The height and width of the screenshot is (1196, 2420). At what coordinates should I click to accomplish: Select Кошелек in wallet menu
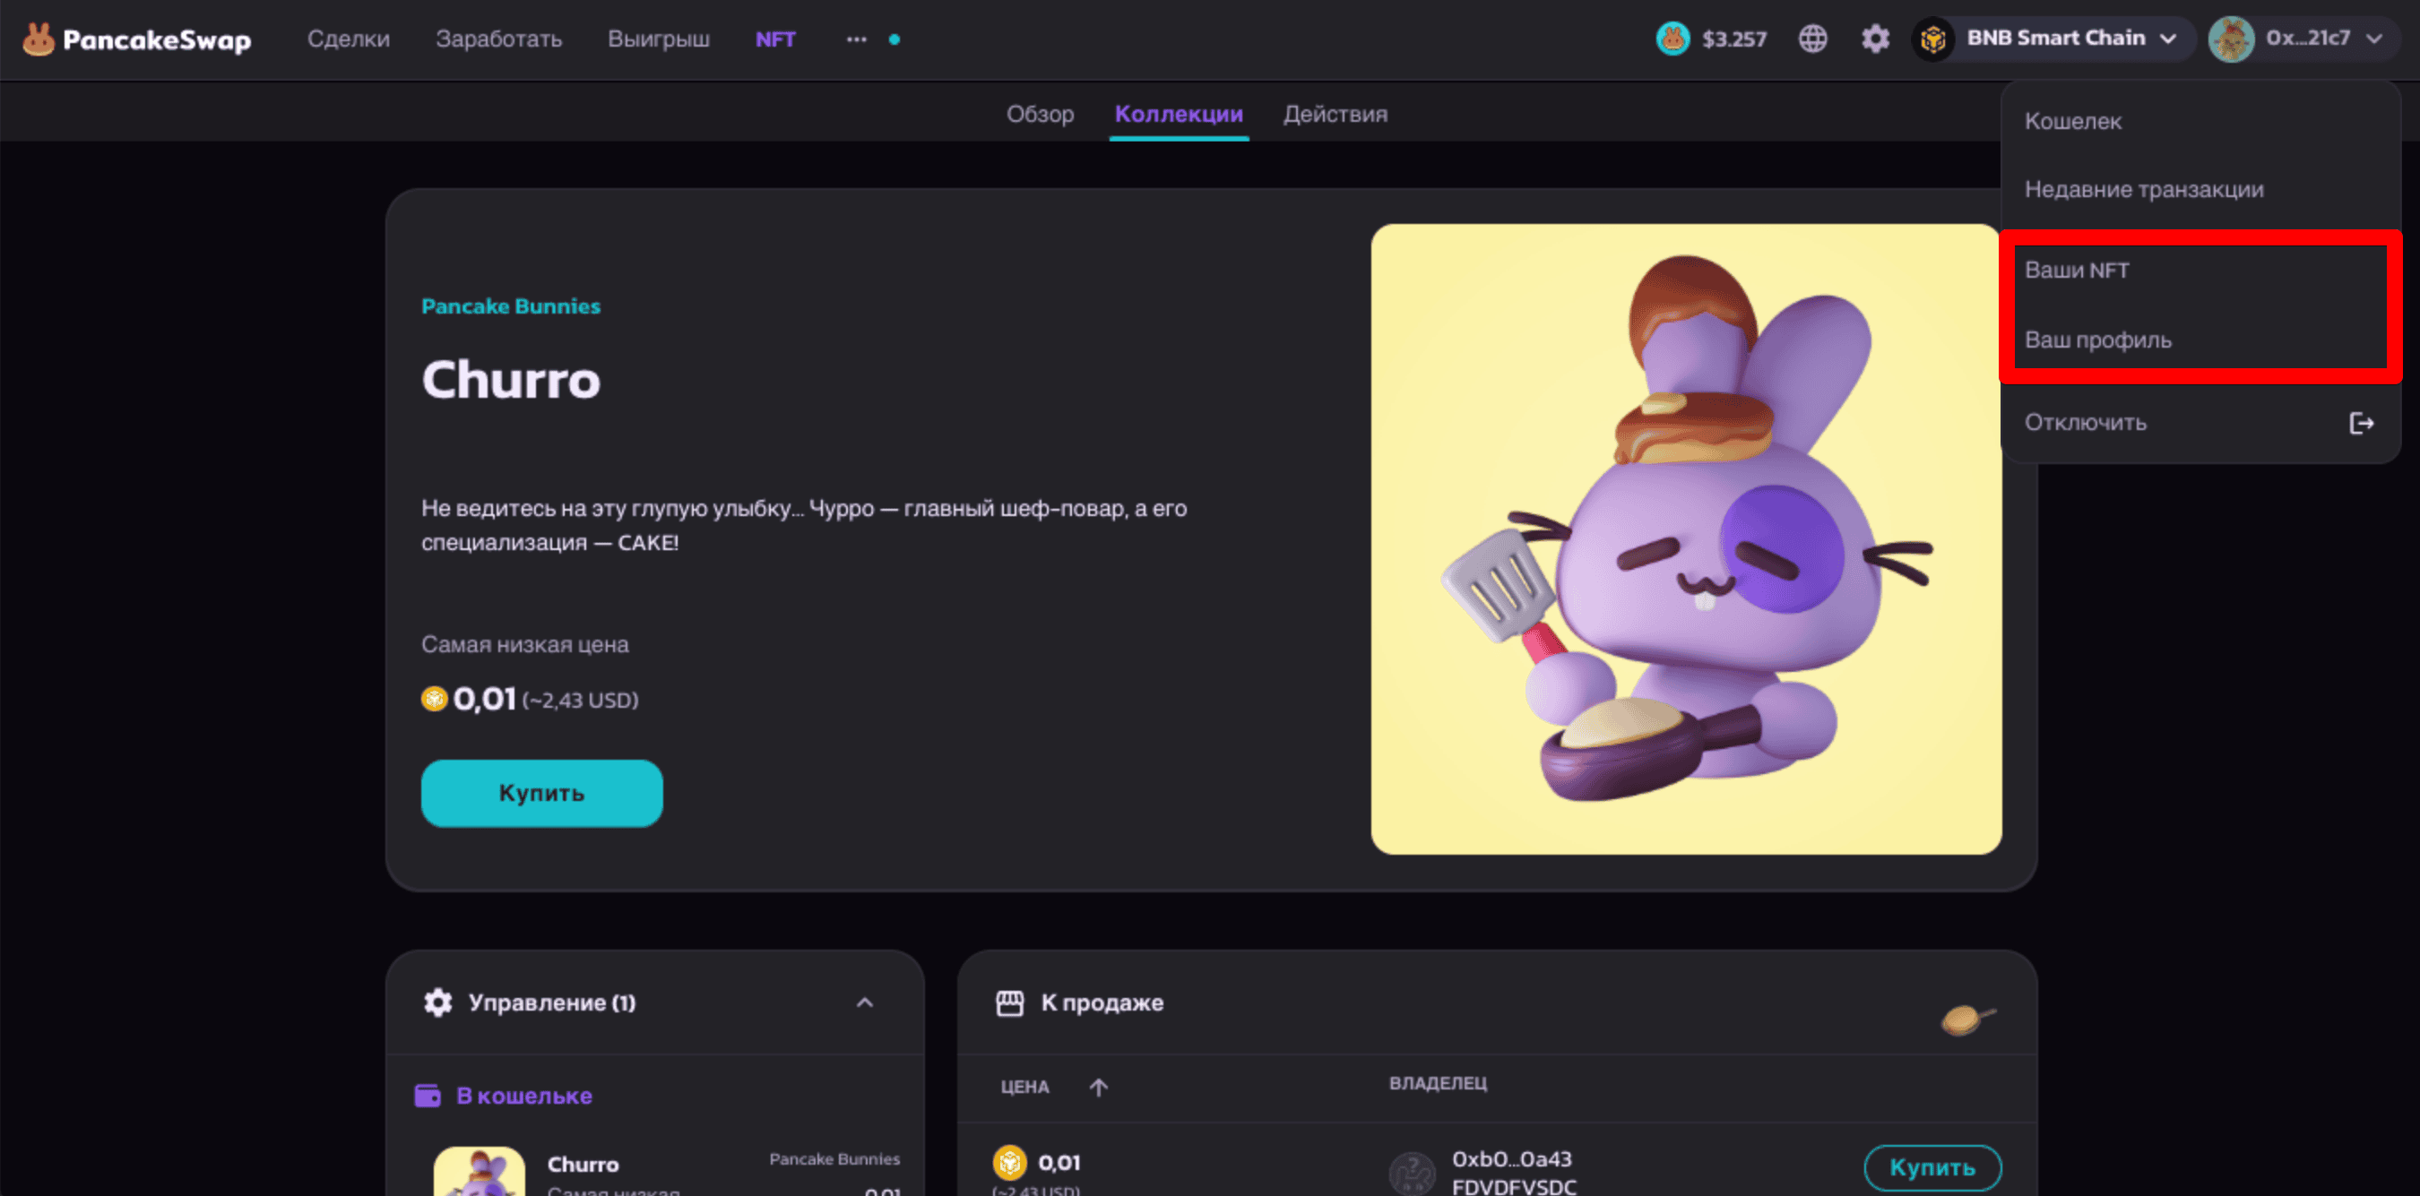(2200, 121)
